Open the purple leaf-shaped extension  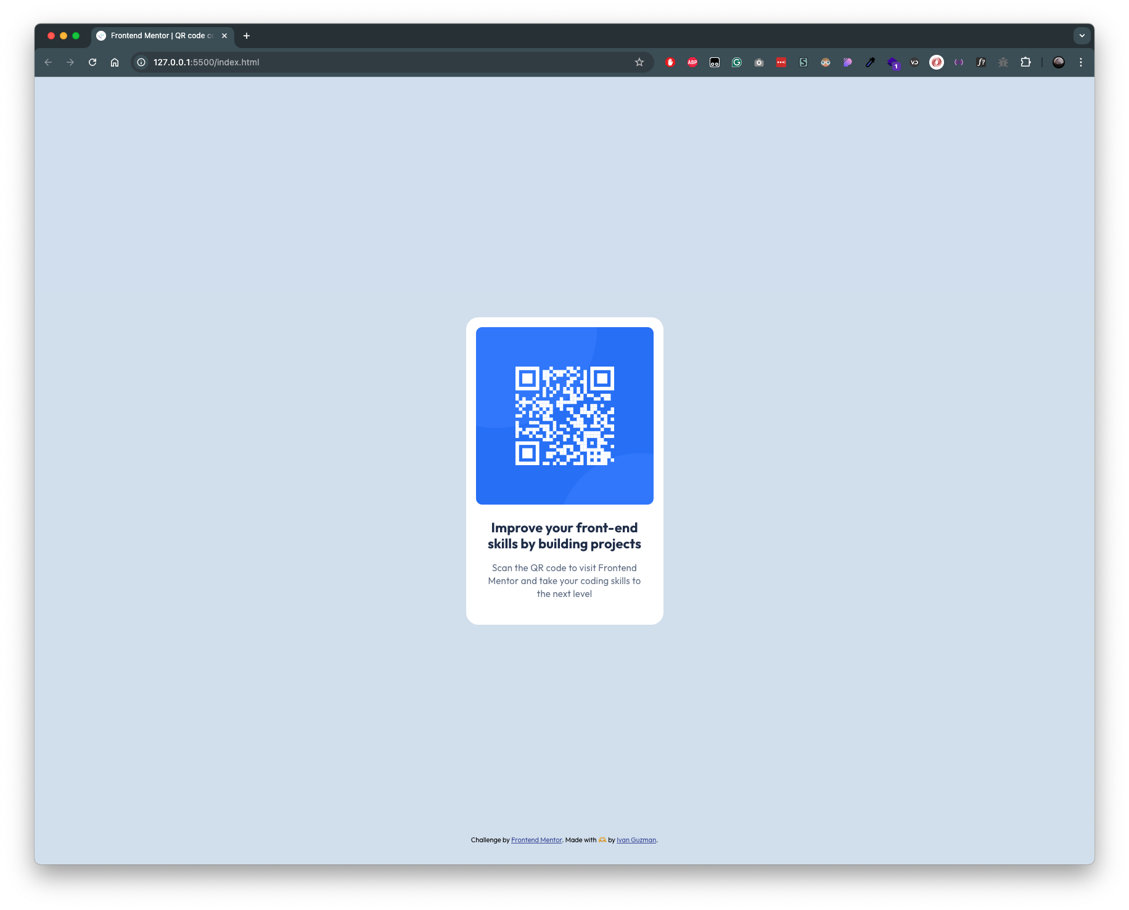pyautogui.click(x=848, y=62)
